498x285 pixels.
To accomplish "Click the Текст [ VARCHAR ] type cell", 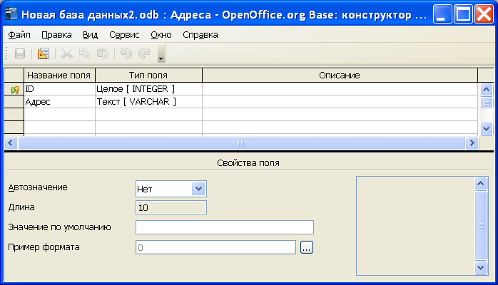I will pos(148,102).
